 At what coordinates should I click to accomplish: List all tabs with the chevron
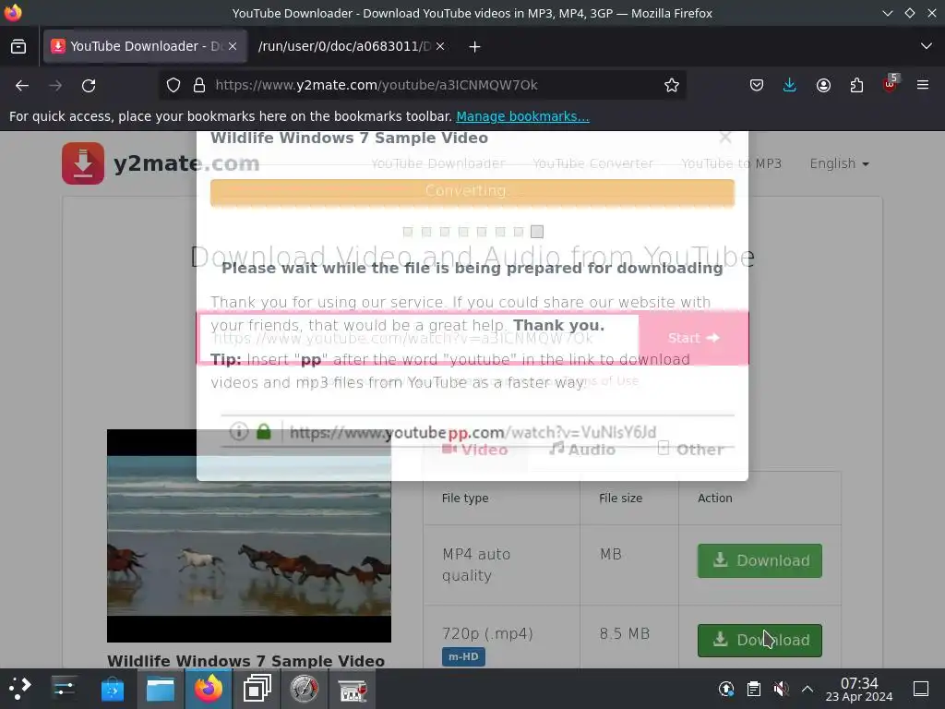pos(927,46)
